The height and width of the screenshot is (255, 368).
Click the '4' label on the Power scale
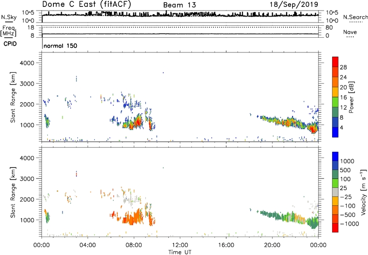pos(341,127)
